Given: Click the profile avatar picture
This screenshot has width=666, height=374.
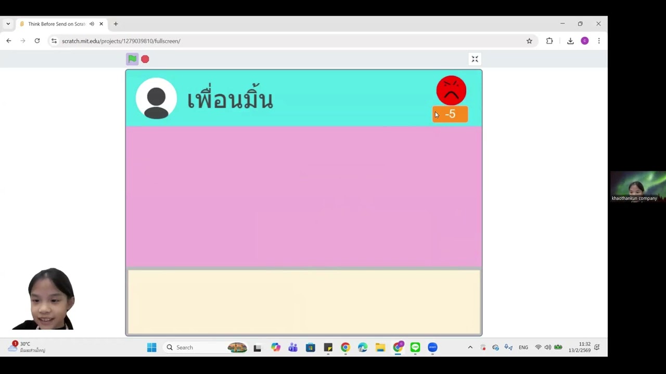Looking at the screenshot, I should coord(156,99).
